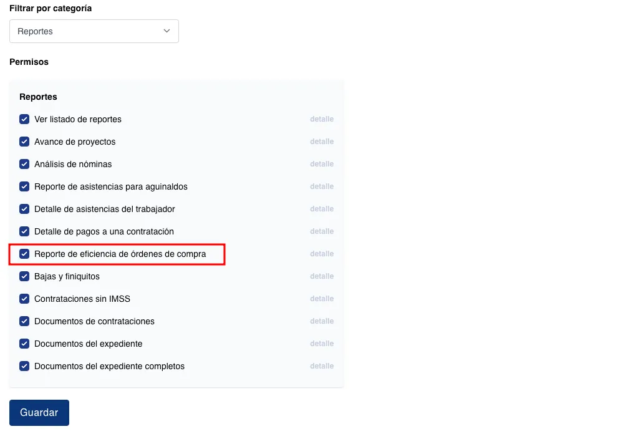Toggle Reporte de asistencias para aguinaldos checkbox

[x=24, y=186]
